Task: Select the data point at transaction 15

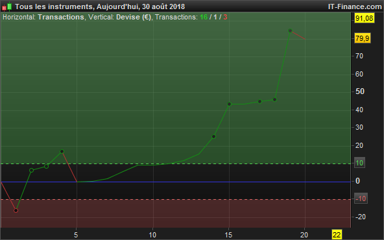Action: point(229,104)
